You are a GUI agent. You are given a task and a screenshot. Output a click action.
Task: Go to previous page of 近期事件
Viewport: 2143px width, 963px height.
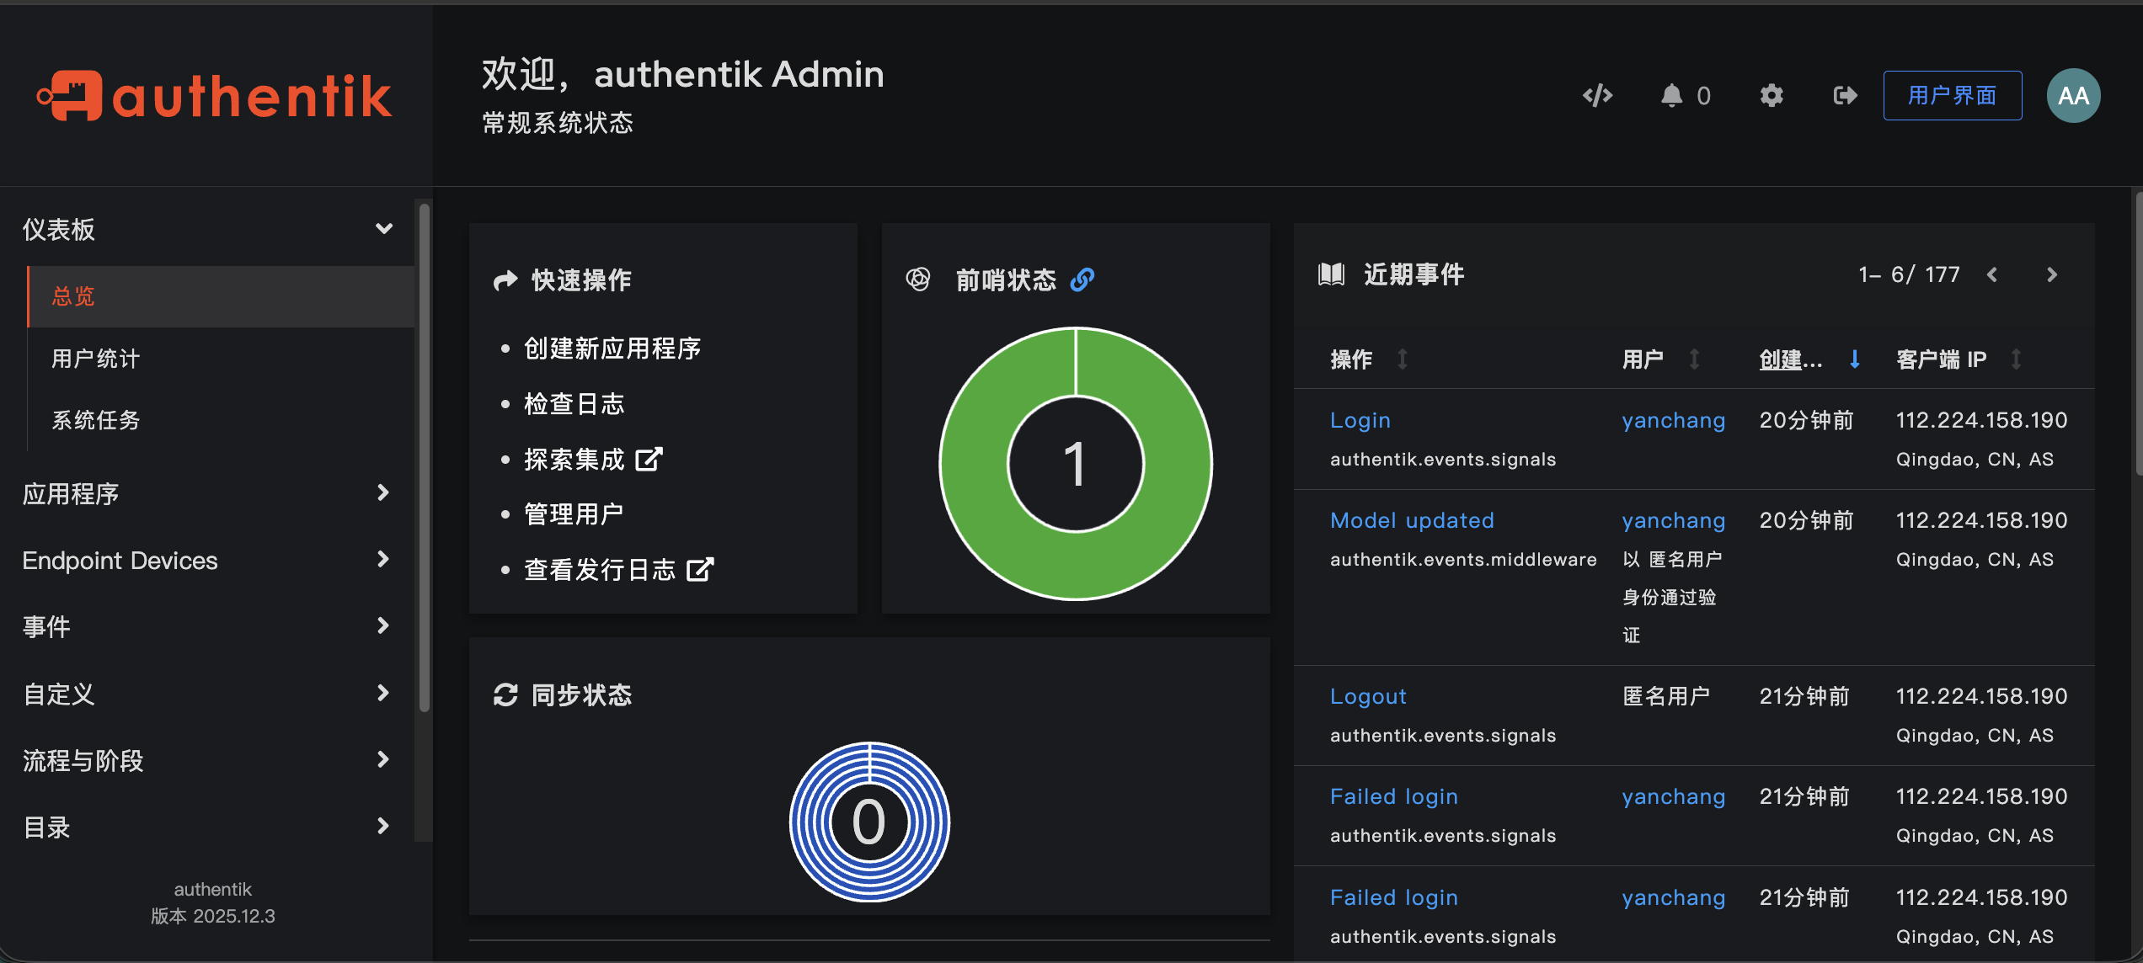[1993, 274]
